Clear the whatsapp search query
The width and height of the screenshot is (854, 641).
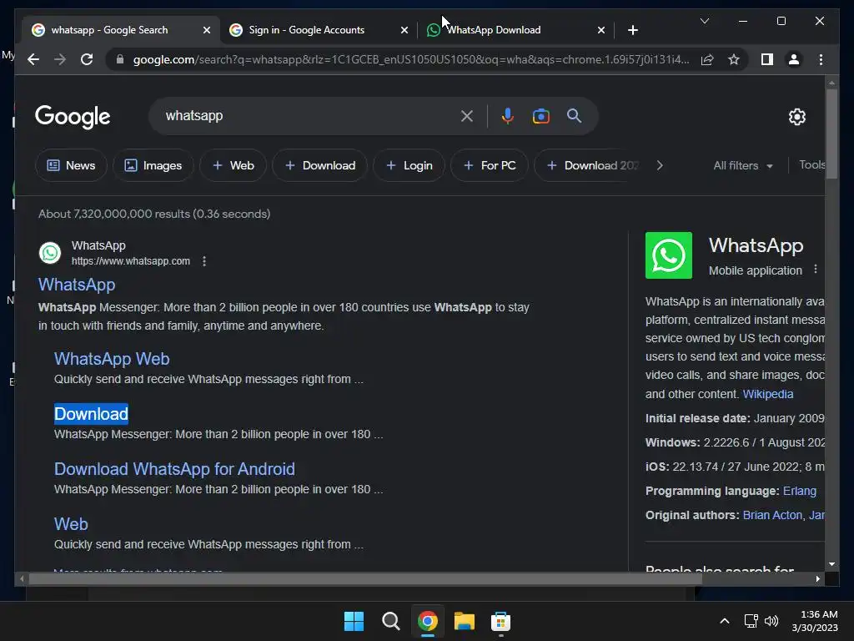click(x=467, y=116)
